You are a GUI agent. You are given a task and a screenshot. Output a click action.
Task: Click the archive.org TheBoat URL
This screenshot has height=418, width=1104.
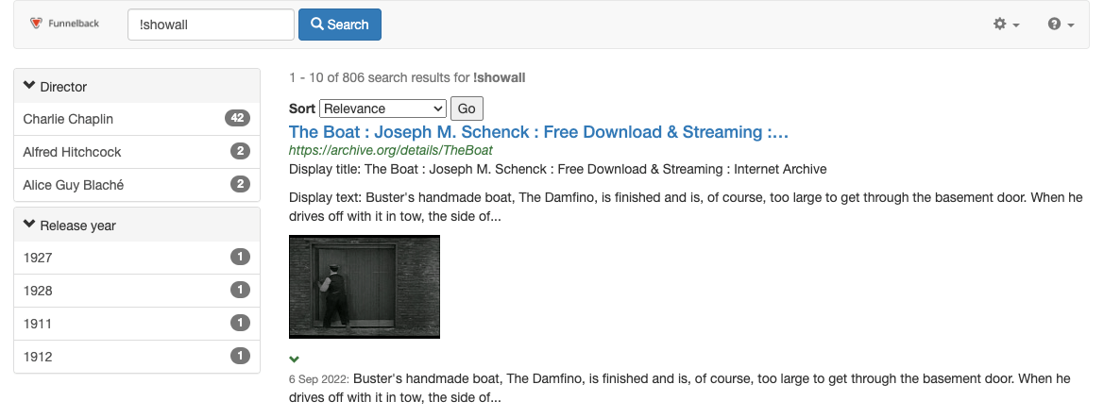coord(390,150)
